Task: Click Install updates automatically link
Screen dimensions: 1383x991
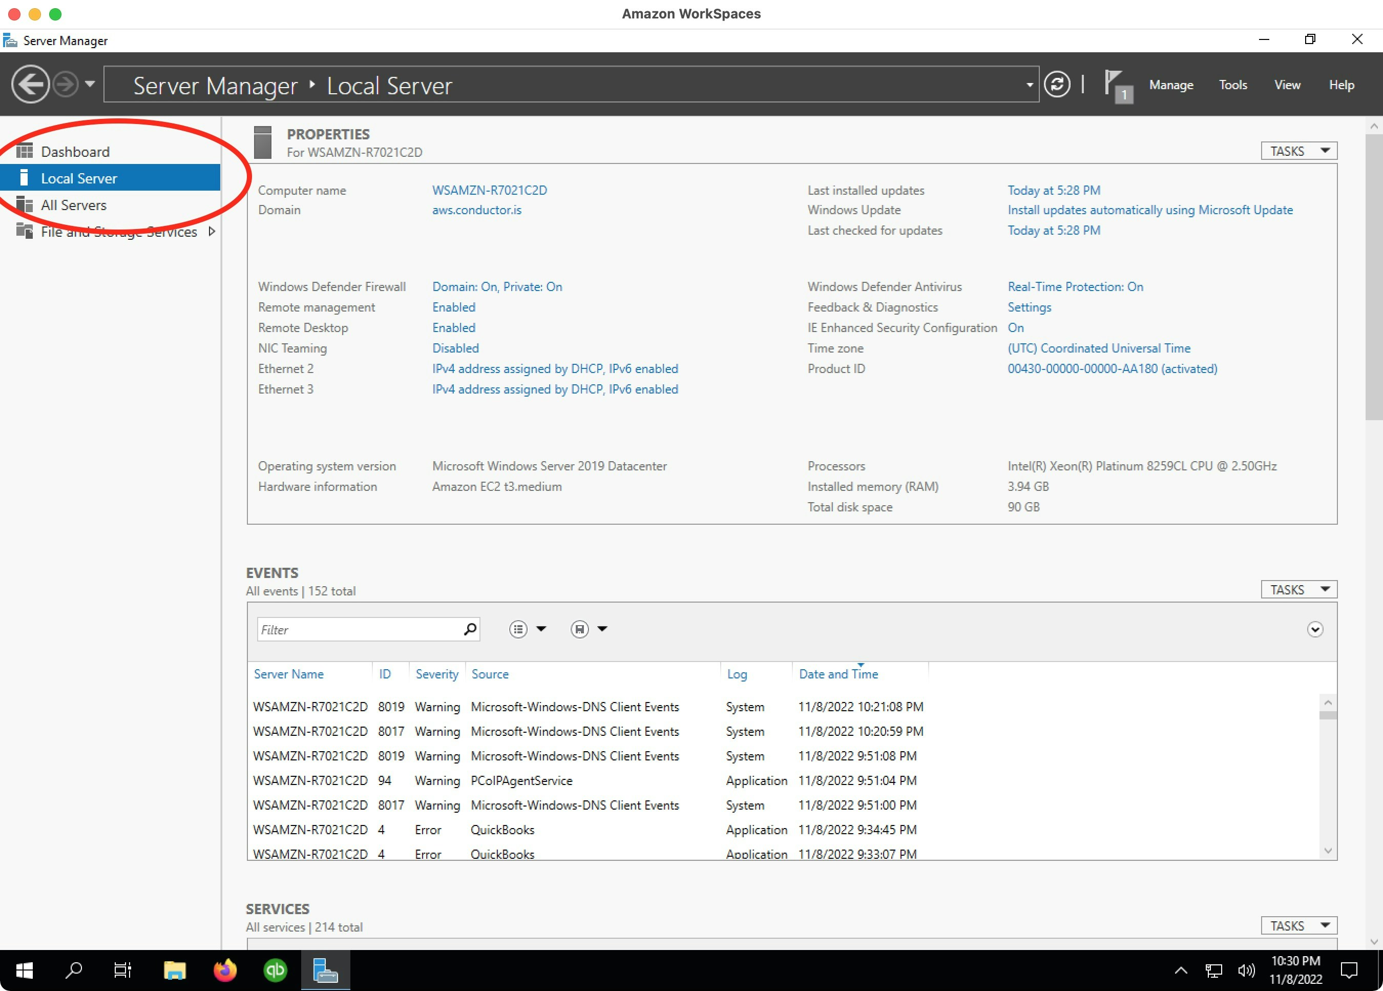Action: (1149, 210)
